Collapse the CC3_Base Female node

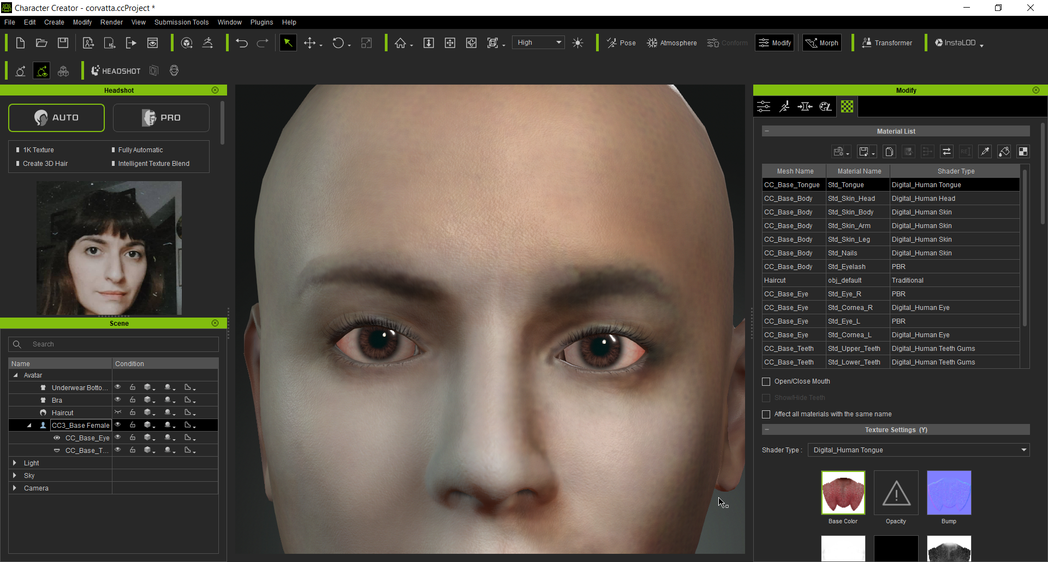(x=29, y=425)
